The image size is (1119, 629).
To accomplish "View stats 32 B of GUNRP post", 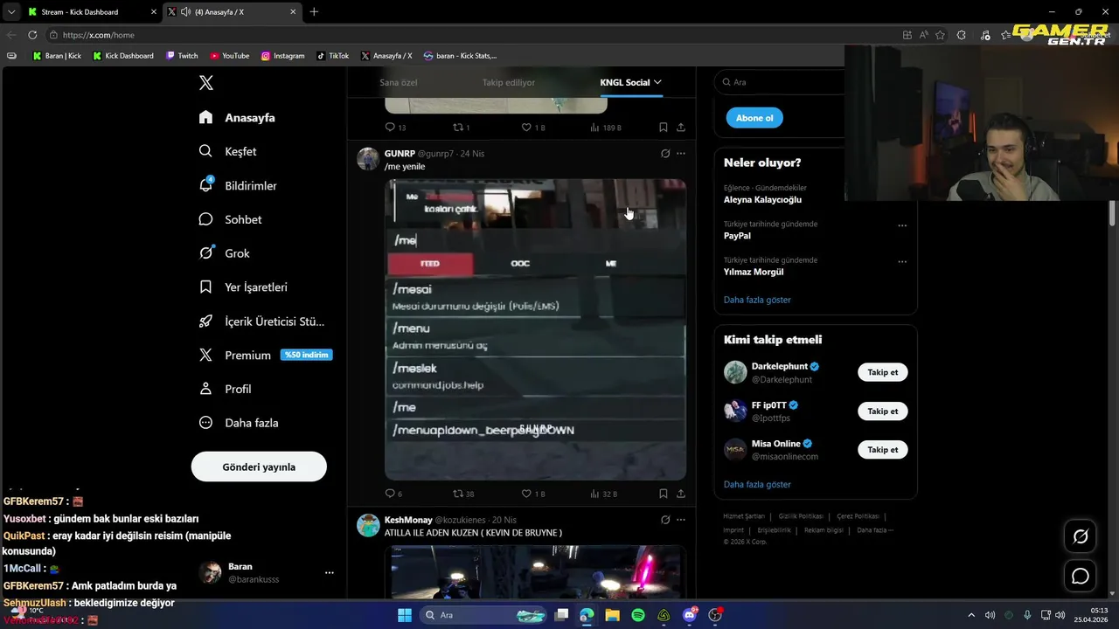I will (605, 494).
